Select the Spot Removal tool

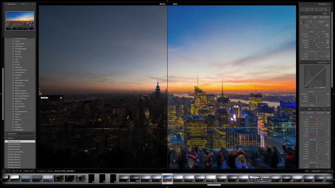307,9
